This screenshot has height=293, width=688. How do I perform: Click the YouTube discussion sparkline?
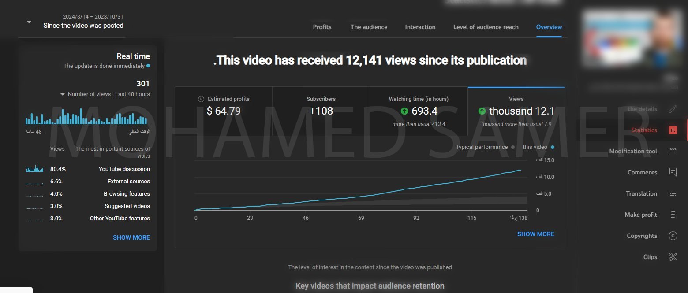click(x=35, y=169)
